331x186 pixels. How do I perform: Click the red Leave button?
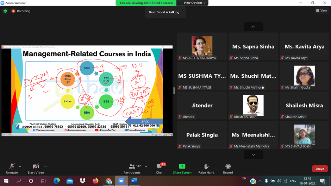pyautogui.click(x=319, y=169)
